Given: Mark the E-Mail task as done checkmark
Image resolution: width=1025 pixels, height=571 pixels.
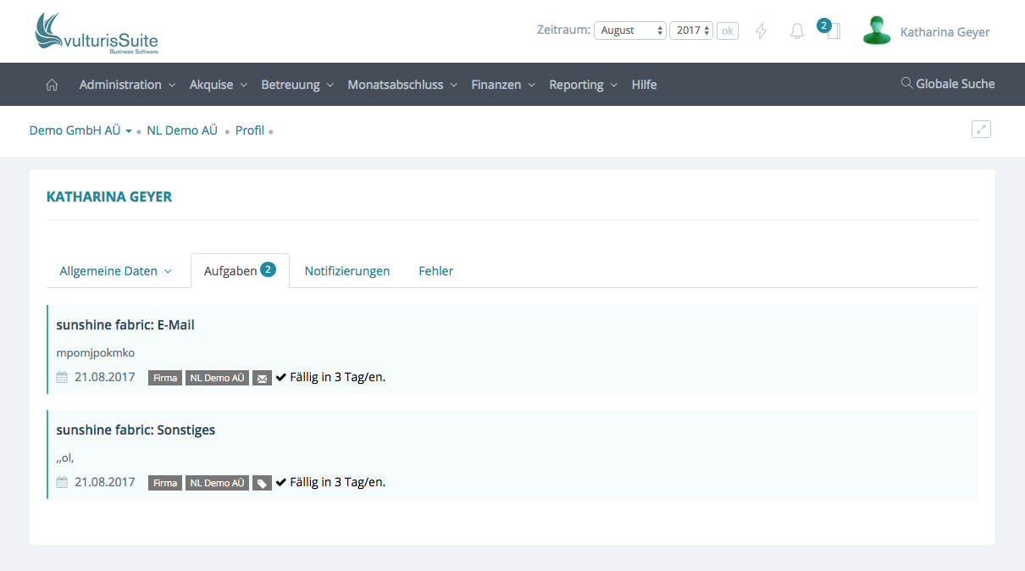Looking at the screenshot, I should click(x=281, y=378).
